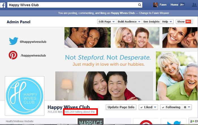Click the See Insights button
The height and width of the screenshot is (125, 198).
pyautogui.click(x=151, y=22)
